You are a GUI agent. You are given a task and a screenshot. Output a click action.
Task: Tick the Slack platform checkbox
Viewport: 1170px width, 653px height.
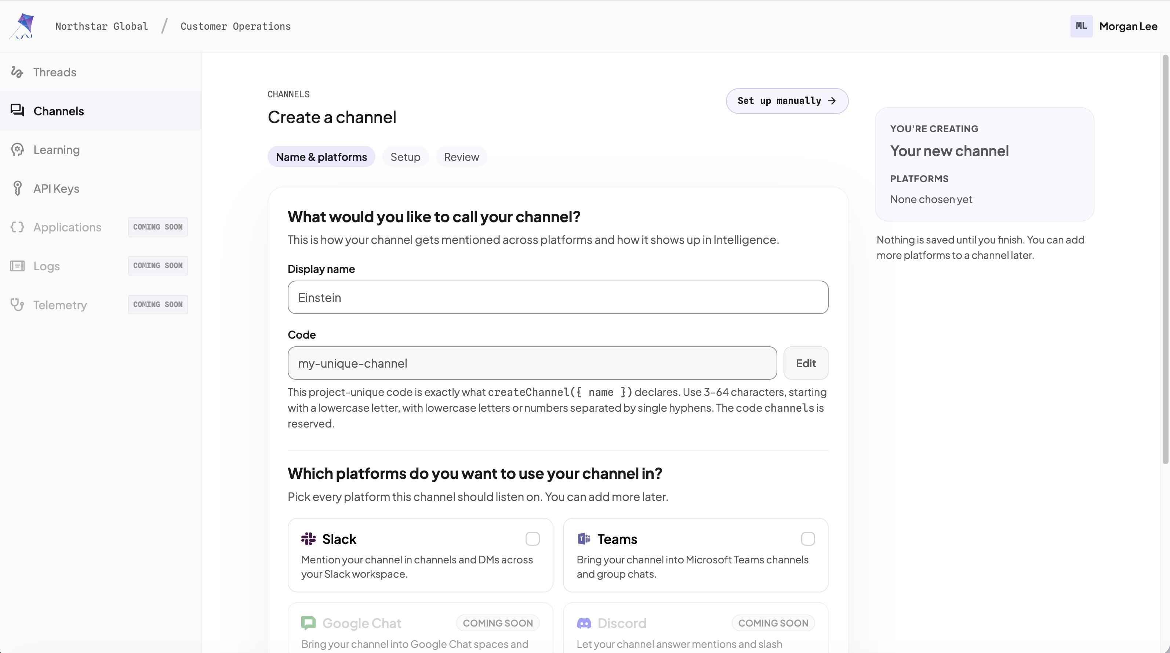tap(532, 539)
